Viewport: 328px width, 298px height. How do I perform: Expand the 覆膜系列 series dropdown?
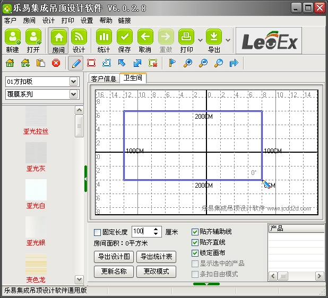click(x=74, y=94)
